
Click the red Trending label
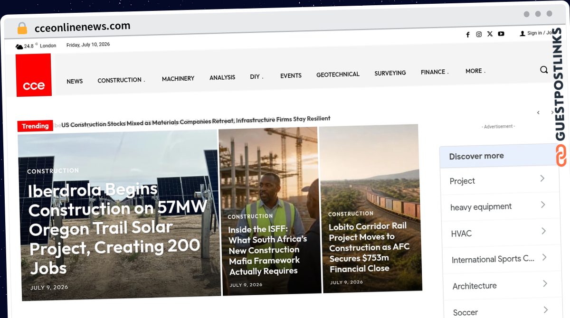click(35, 126)
